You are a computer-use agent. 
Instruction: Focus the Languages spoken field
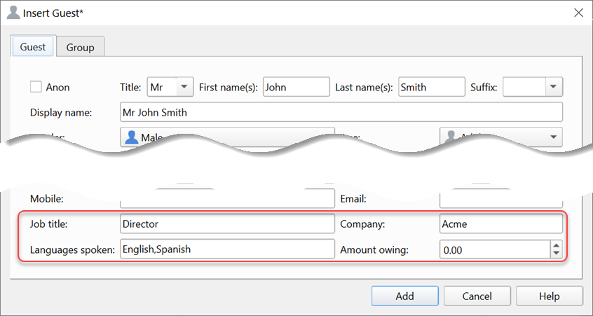227,249
